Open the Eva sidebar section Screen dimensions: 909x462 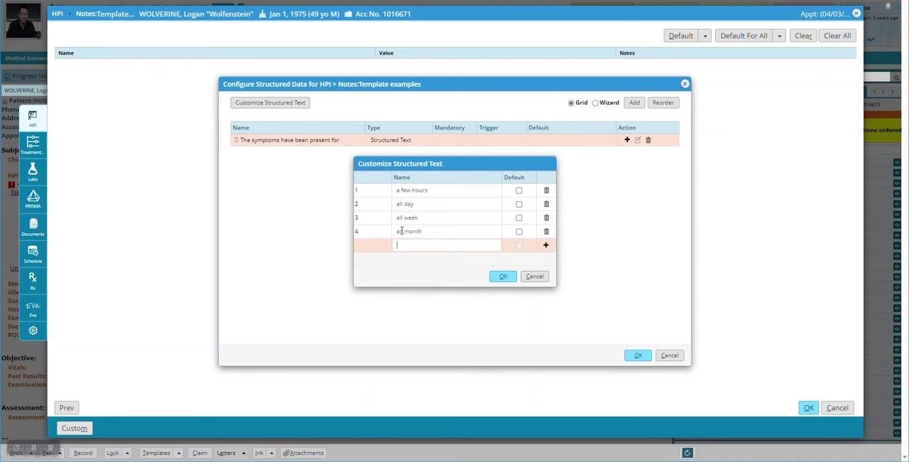(x=33, y=308)
